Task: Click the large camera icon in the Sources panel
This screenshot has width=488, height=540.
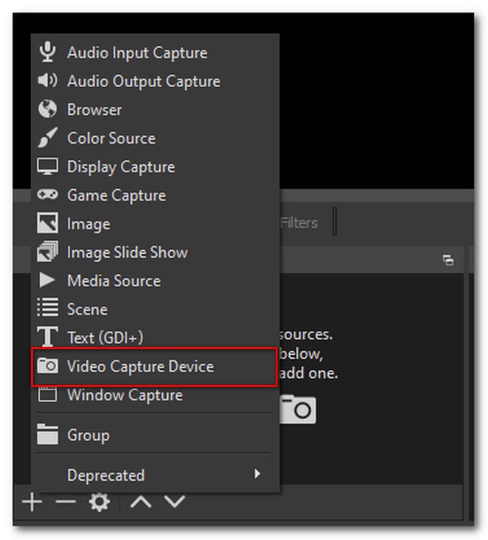Action: tap(298, 409)
